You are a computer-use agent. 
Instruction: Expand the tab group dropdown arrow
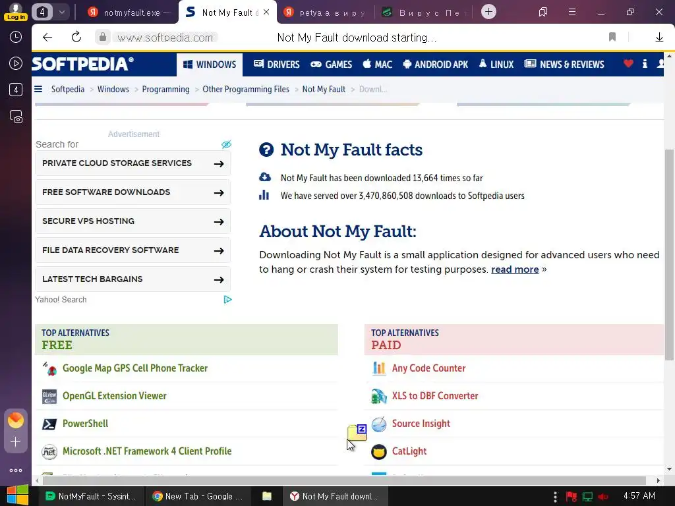pos(62,12)
